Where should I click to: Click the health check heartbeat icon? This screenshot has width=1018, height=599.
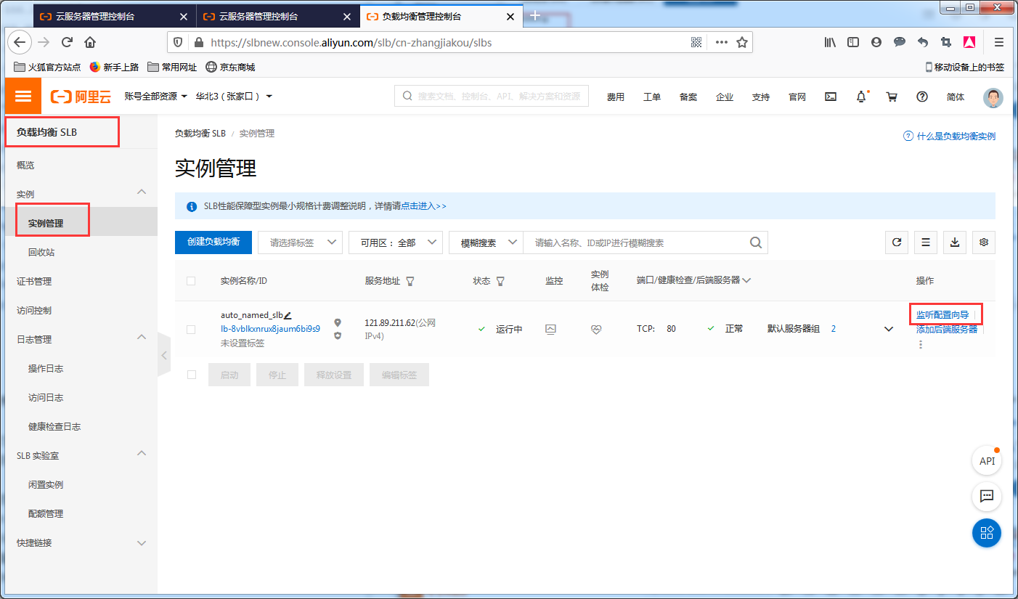click(x=596, y=328)
